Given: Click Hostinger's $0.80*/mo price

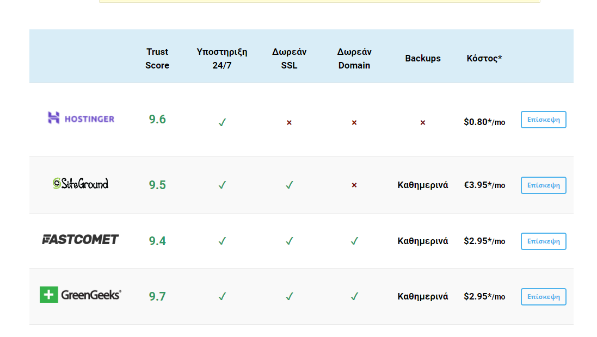Looking at the screenshot, I should (484, 122).
